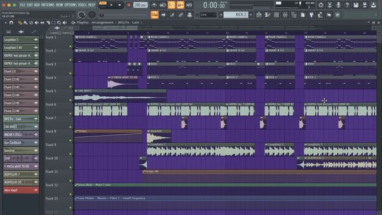The height and width of the screenshot is (215, 382).
Task: Toggle the countdown before recording button
Action: point(171,5)
